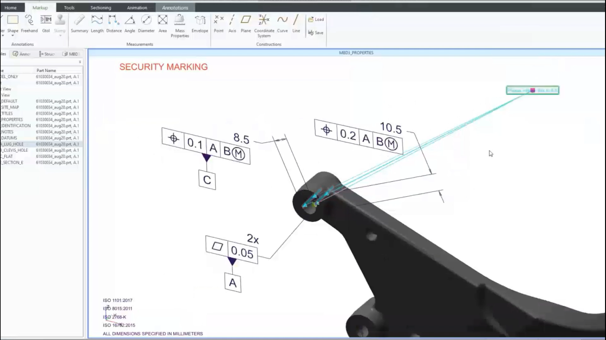606x340 pixels.
Task: Select the CLEVIS_HOLE row in the tree
Action: (x=41, y=150)
